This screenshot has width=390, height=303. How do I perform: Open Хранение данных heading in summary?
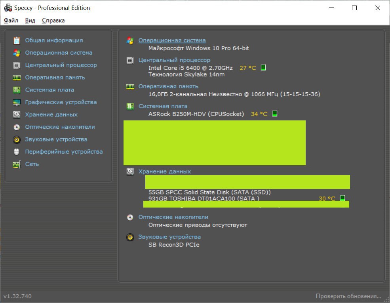(x=165, y=172)
